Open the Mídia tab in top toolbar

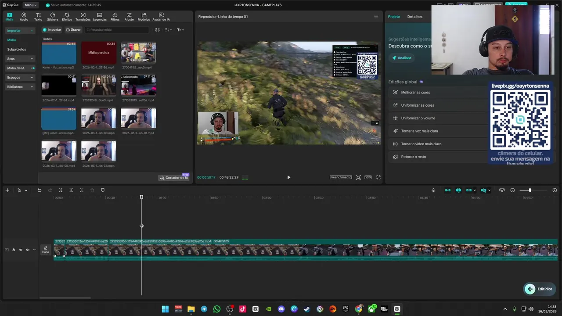9,17
